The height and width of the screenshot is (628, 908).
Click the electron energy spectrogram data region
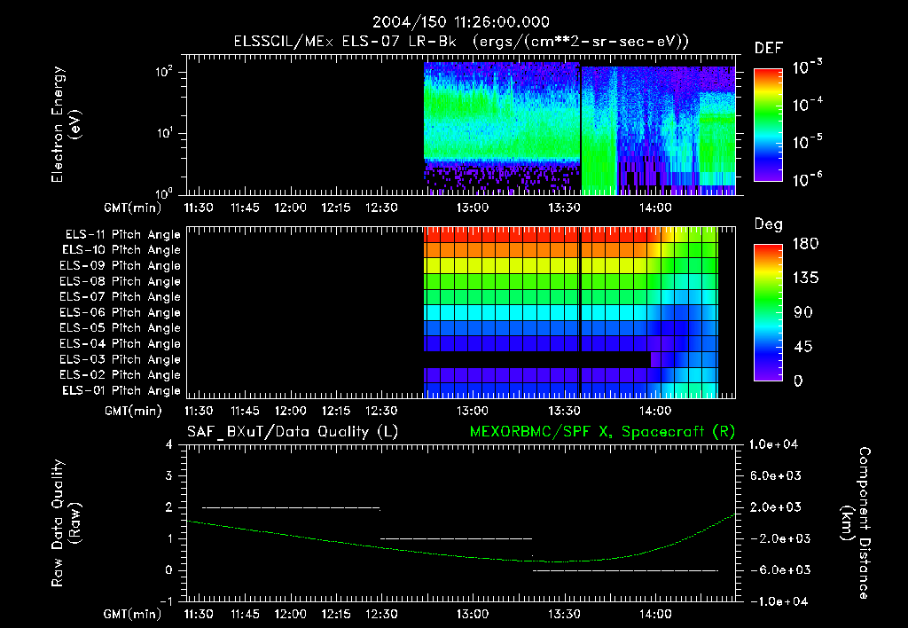tap(579, 128)
